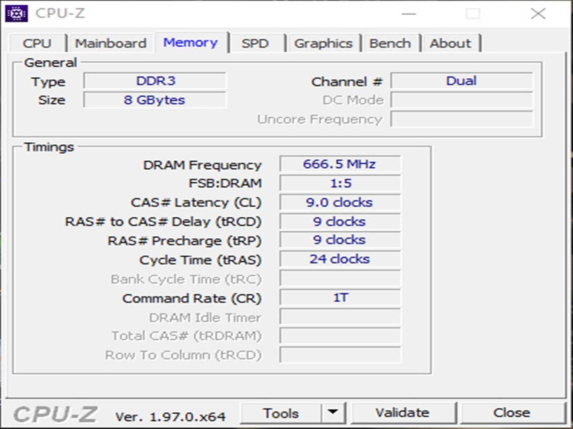Go to the SPD tab
573x429 pixels.
[x=255, y=43]
